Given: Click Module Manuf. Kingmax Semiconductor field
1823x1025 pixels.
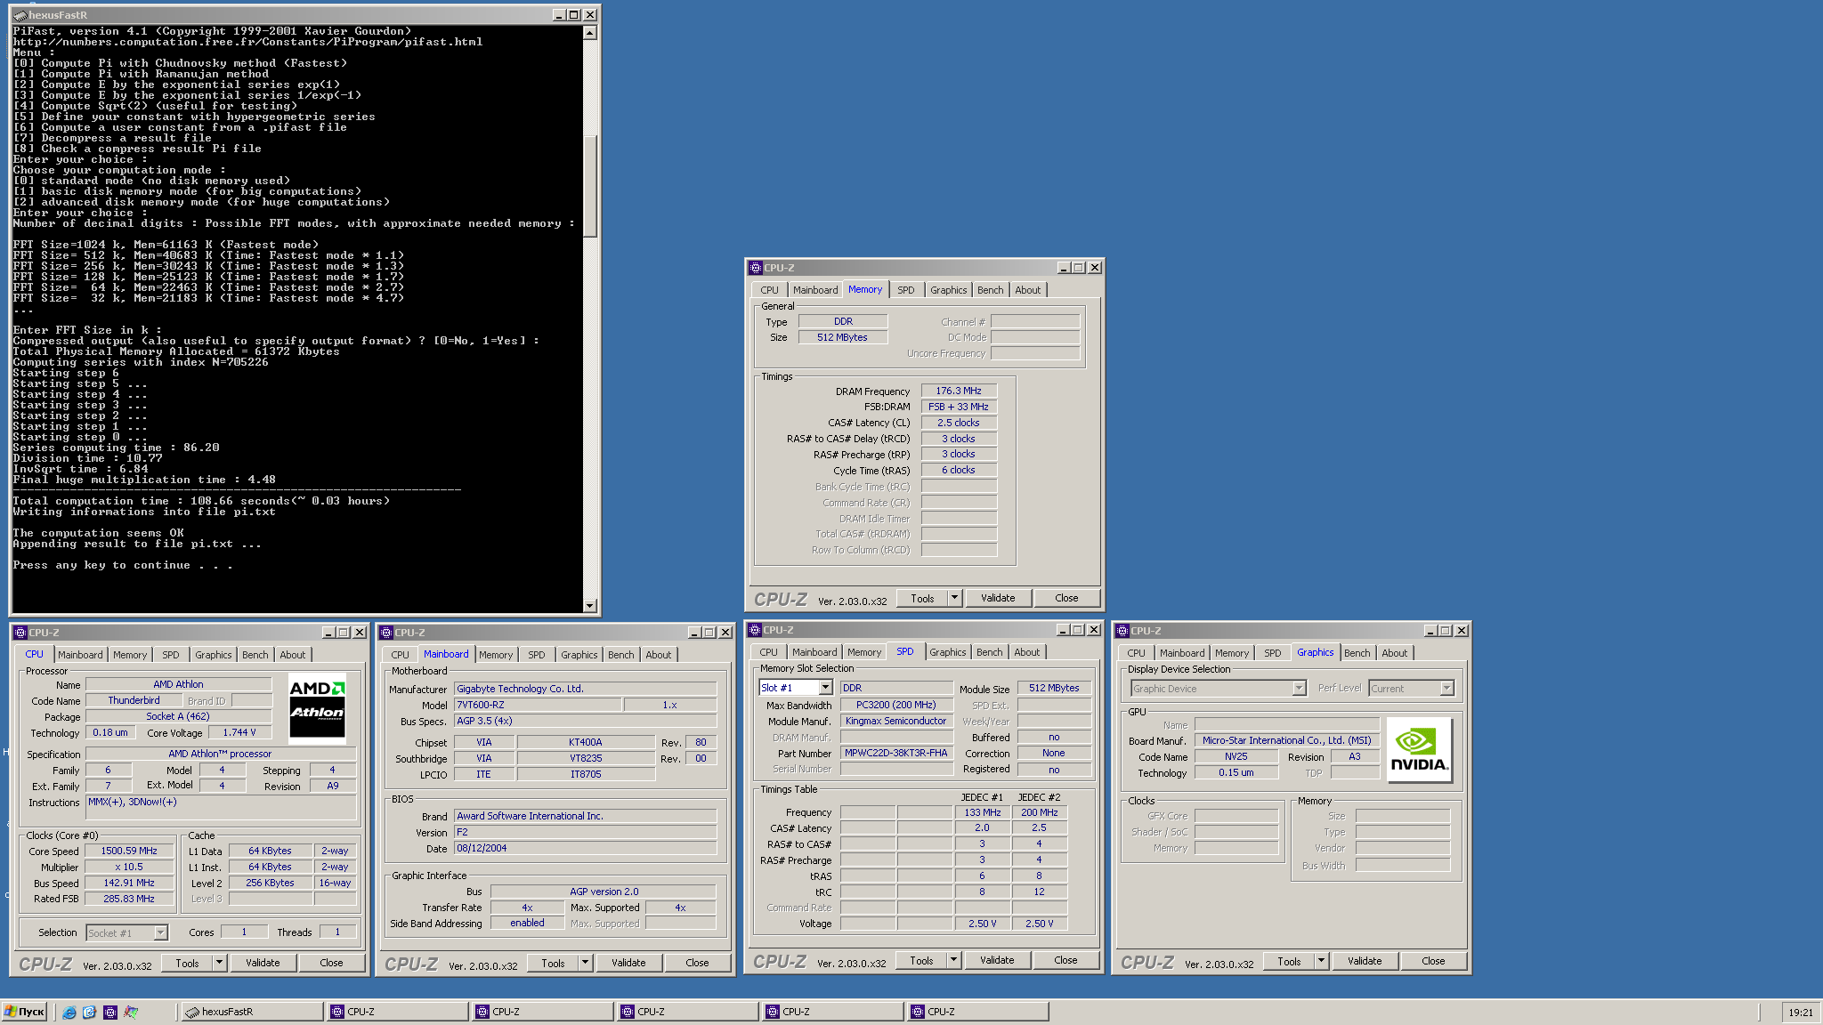Looking at the screenshot, I should pyautogui.click(x=895, y=721).
